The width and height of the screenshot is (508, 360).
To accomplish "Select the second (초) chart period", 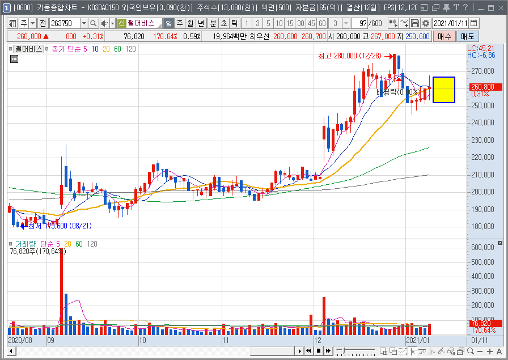I will click(x=223, y=23).
